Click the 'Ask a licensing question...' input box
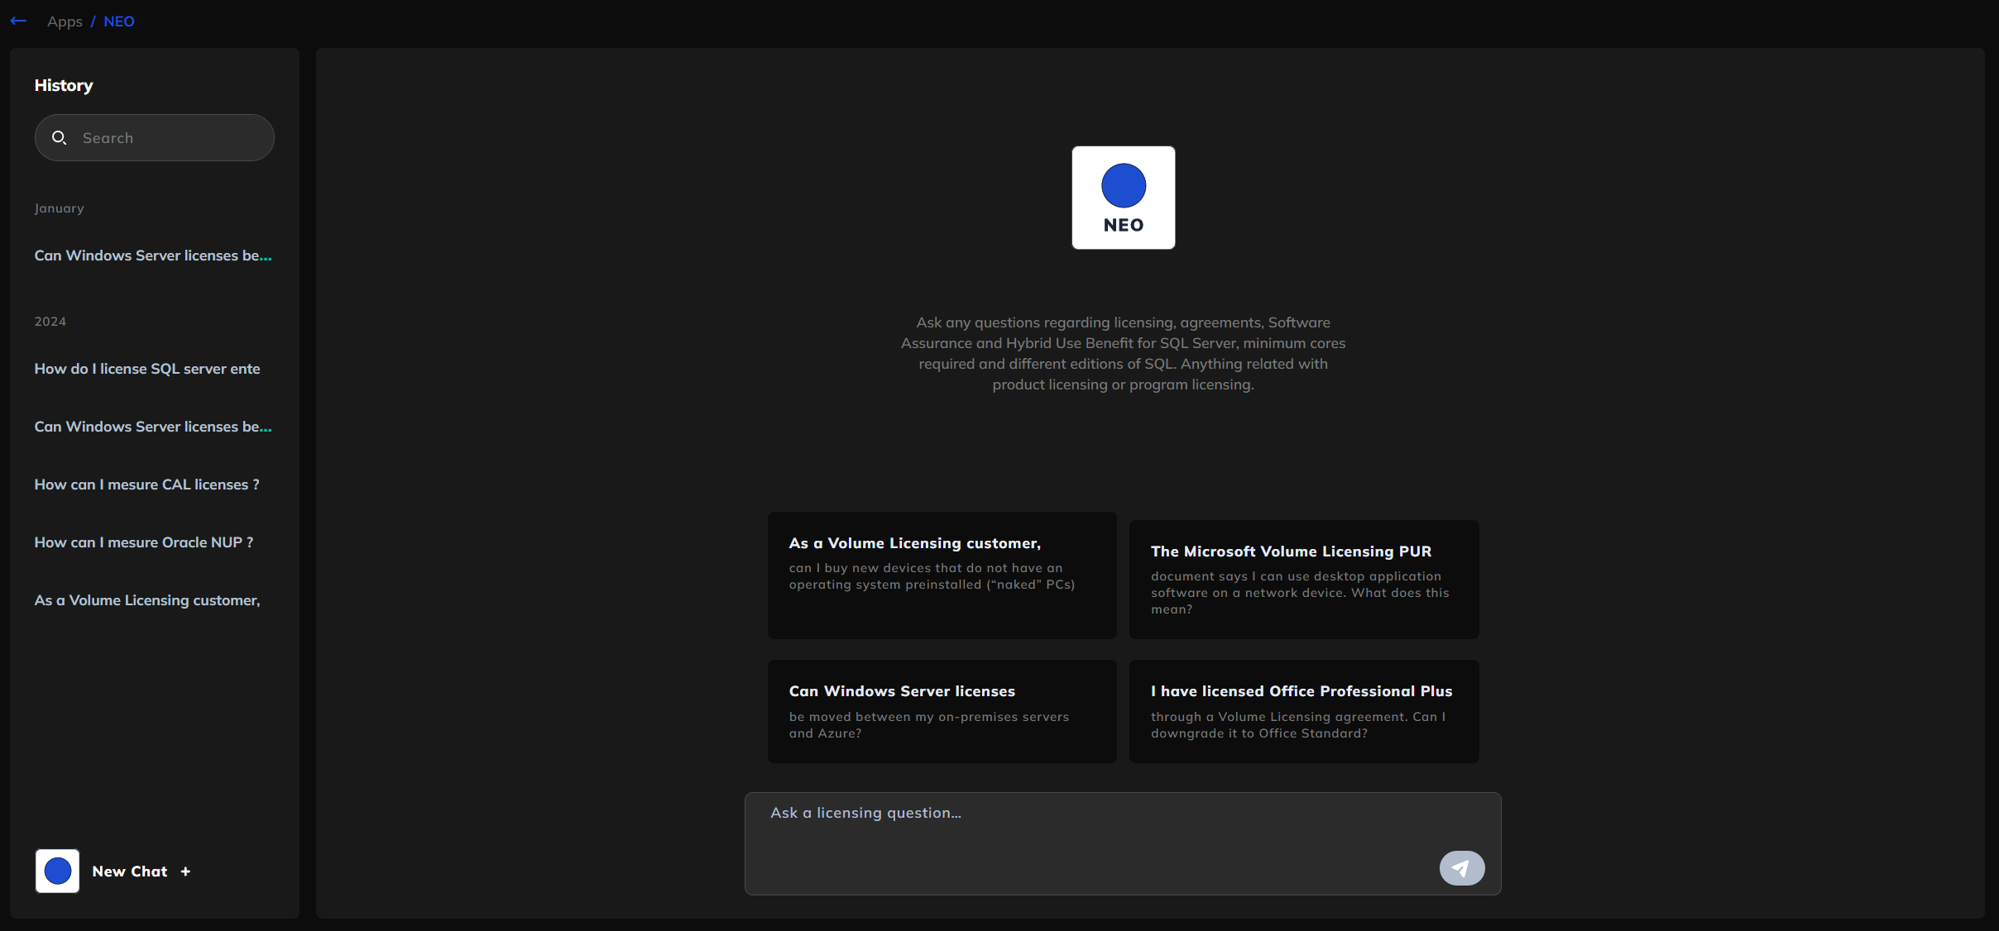Screen dimensions: 1999x931 coord(1123,843)
